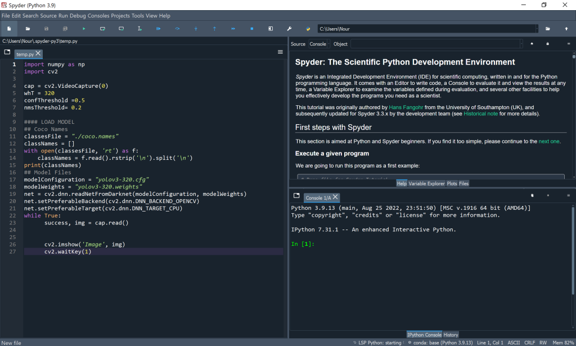Open the Run menu
Image resolution: width=576 pixels, height=346 pixels.
point(63,16)
